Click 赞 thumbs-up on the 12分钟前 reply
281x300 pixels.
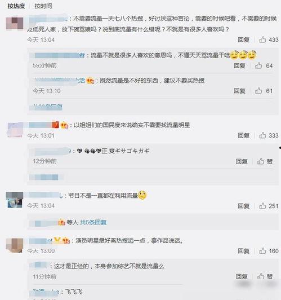point(265,161)
